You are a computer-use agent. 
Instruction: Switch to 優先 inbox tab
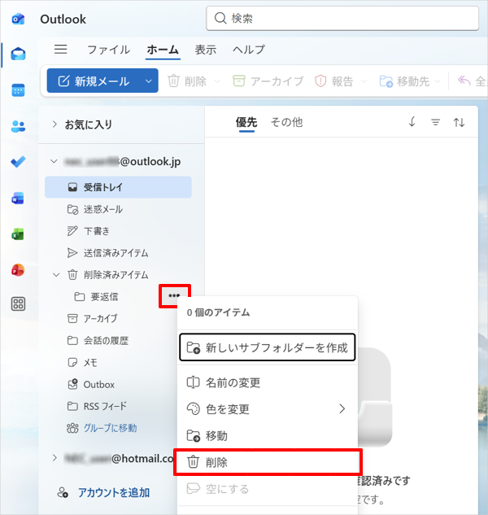pyautogui.click(x=246, y=122)
